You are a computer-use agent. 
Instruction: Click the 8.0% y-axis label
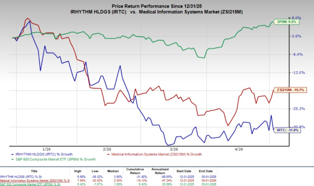tap(296, 18)
